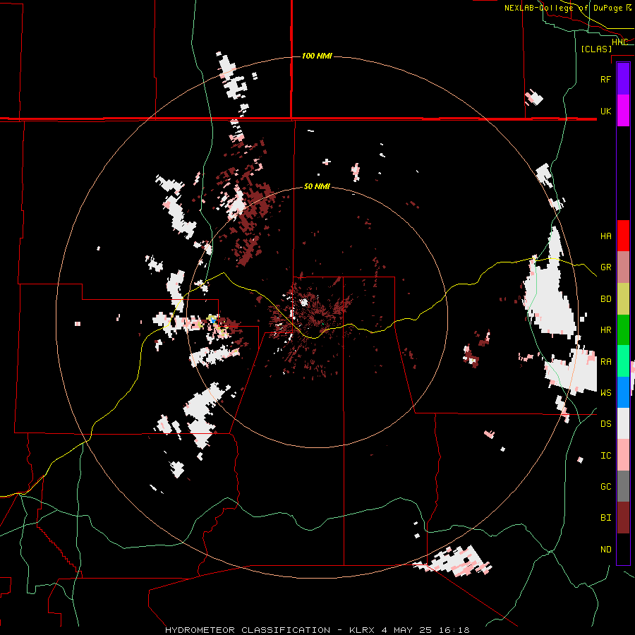
Task: Click the 'HR' legend label
Action: pyautogui.click(x=606, y=330)
